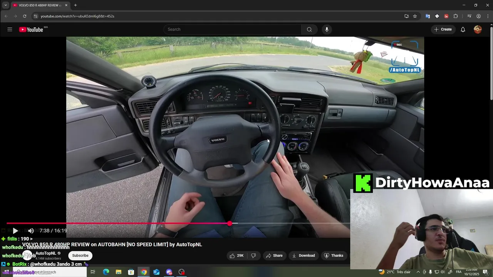Open YouTube notifications bell

[x=463, y=29]
